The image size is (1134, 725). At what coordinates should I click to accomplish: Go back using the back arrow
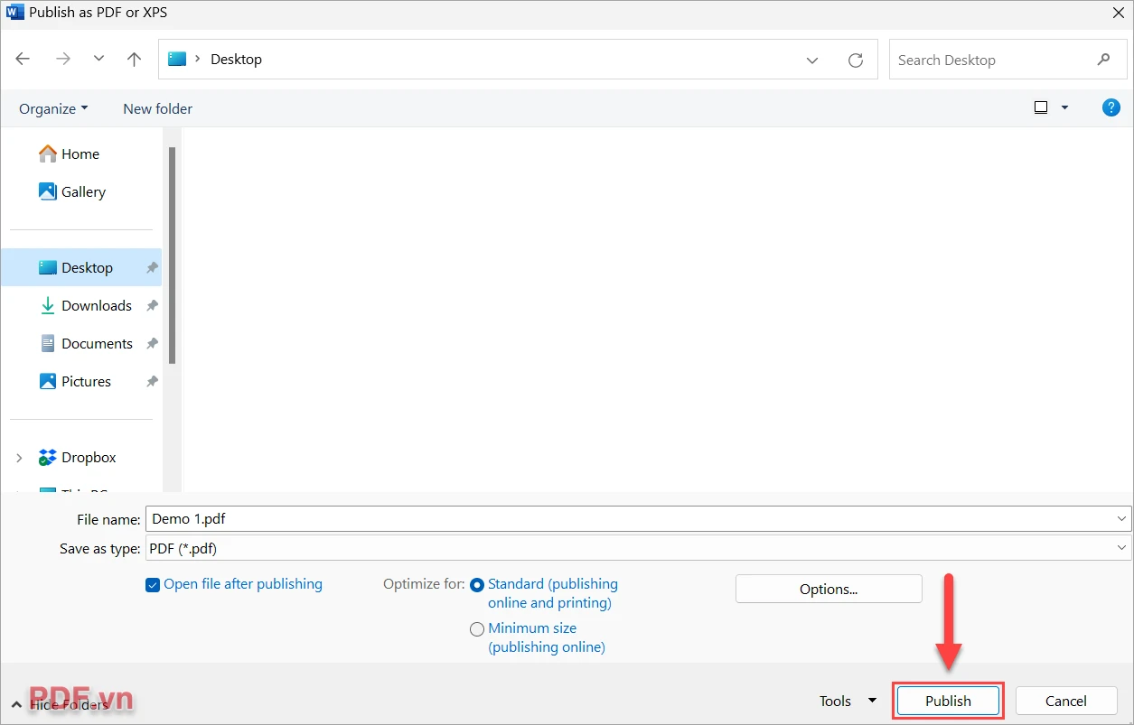(x=23, y=60)
